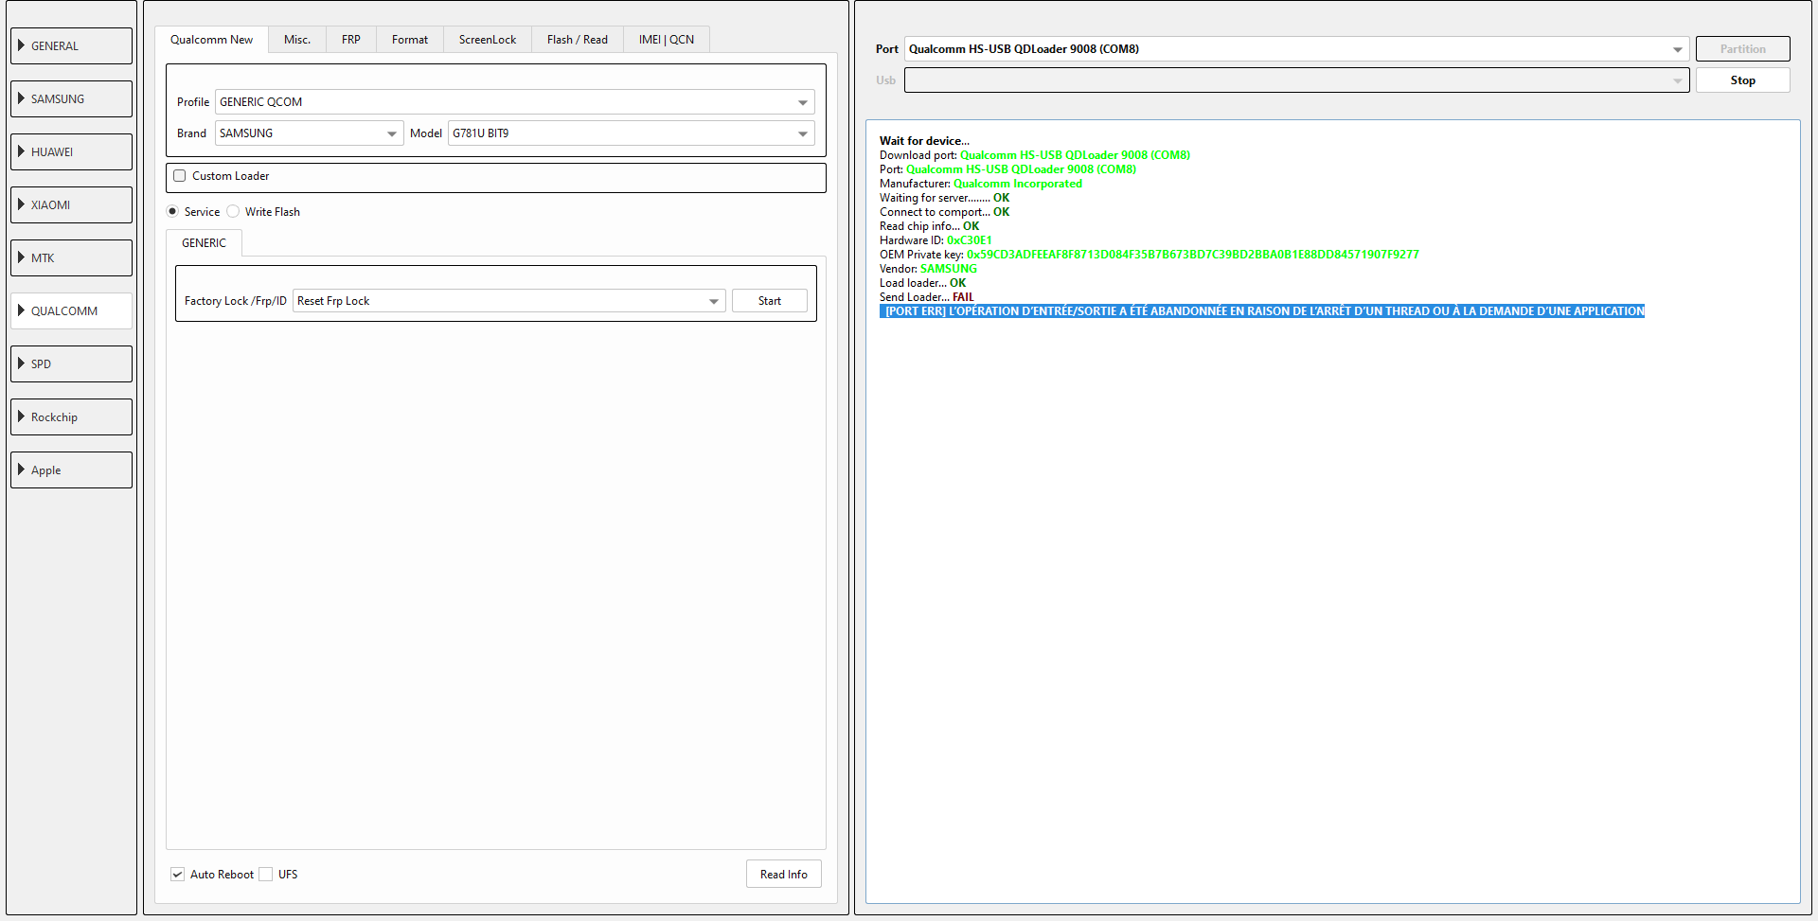
Task: Select the Write Flash radio button
Action: tap(234, 212)
